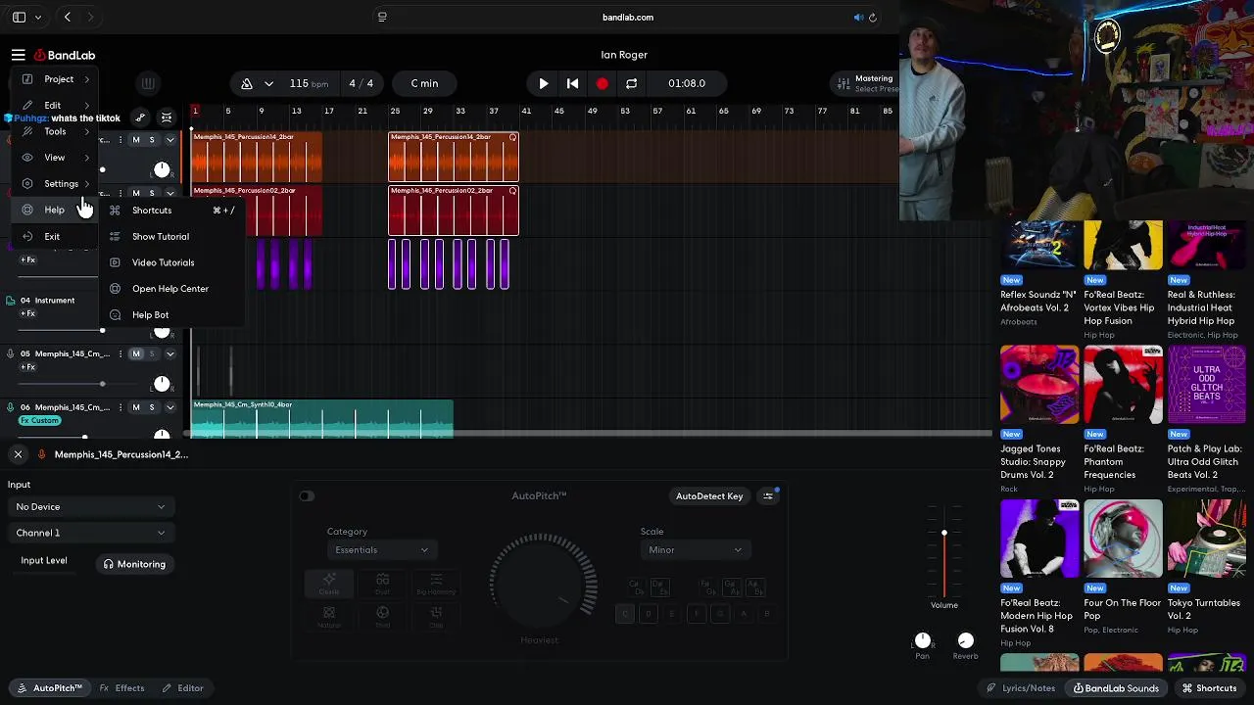Screen dimensions: 1254x705
Task: Click the Shortcuts keyboard icon in Help submenu
Action: tap(115, 211)
